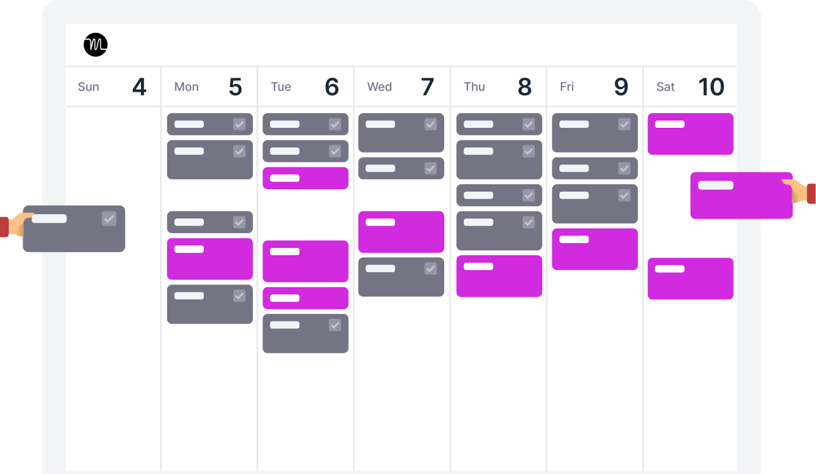Select the Mon 5 day header
The height and width of the screenshot is (474, 816).
(x=209, y=87)
